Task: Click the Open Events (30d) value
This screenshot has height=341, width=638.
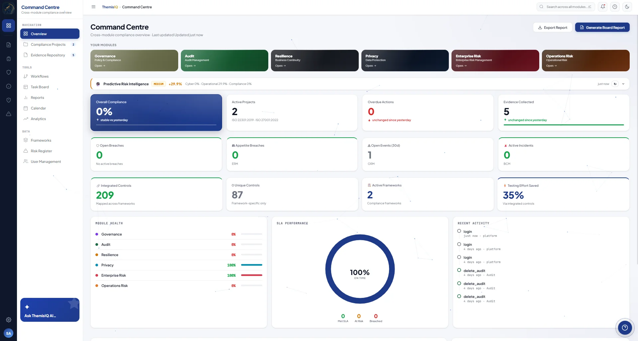Action: pyautogui.click(x=370, y=155)
